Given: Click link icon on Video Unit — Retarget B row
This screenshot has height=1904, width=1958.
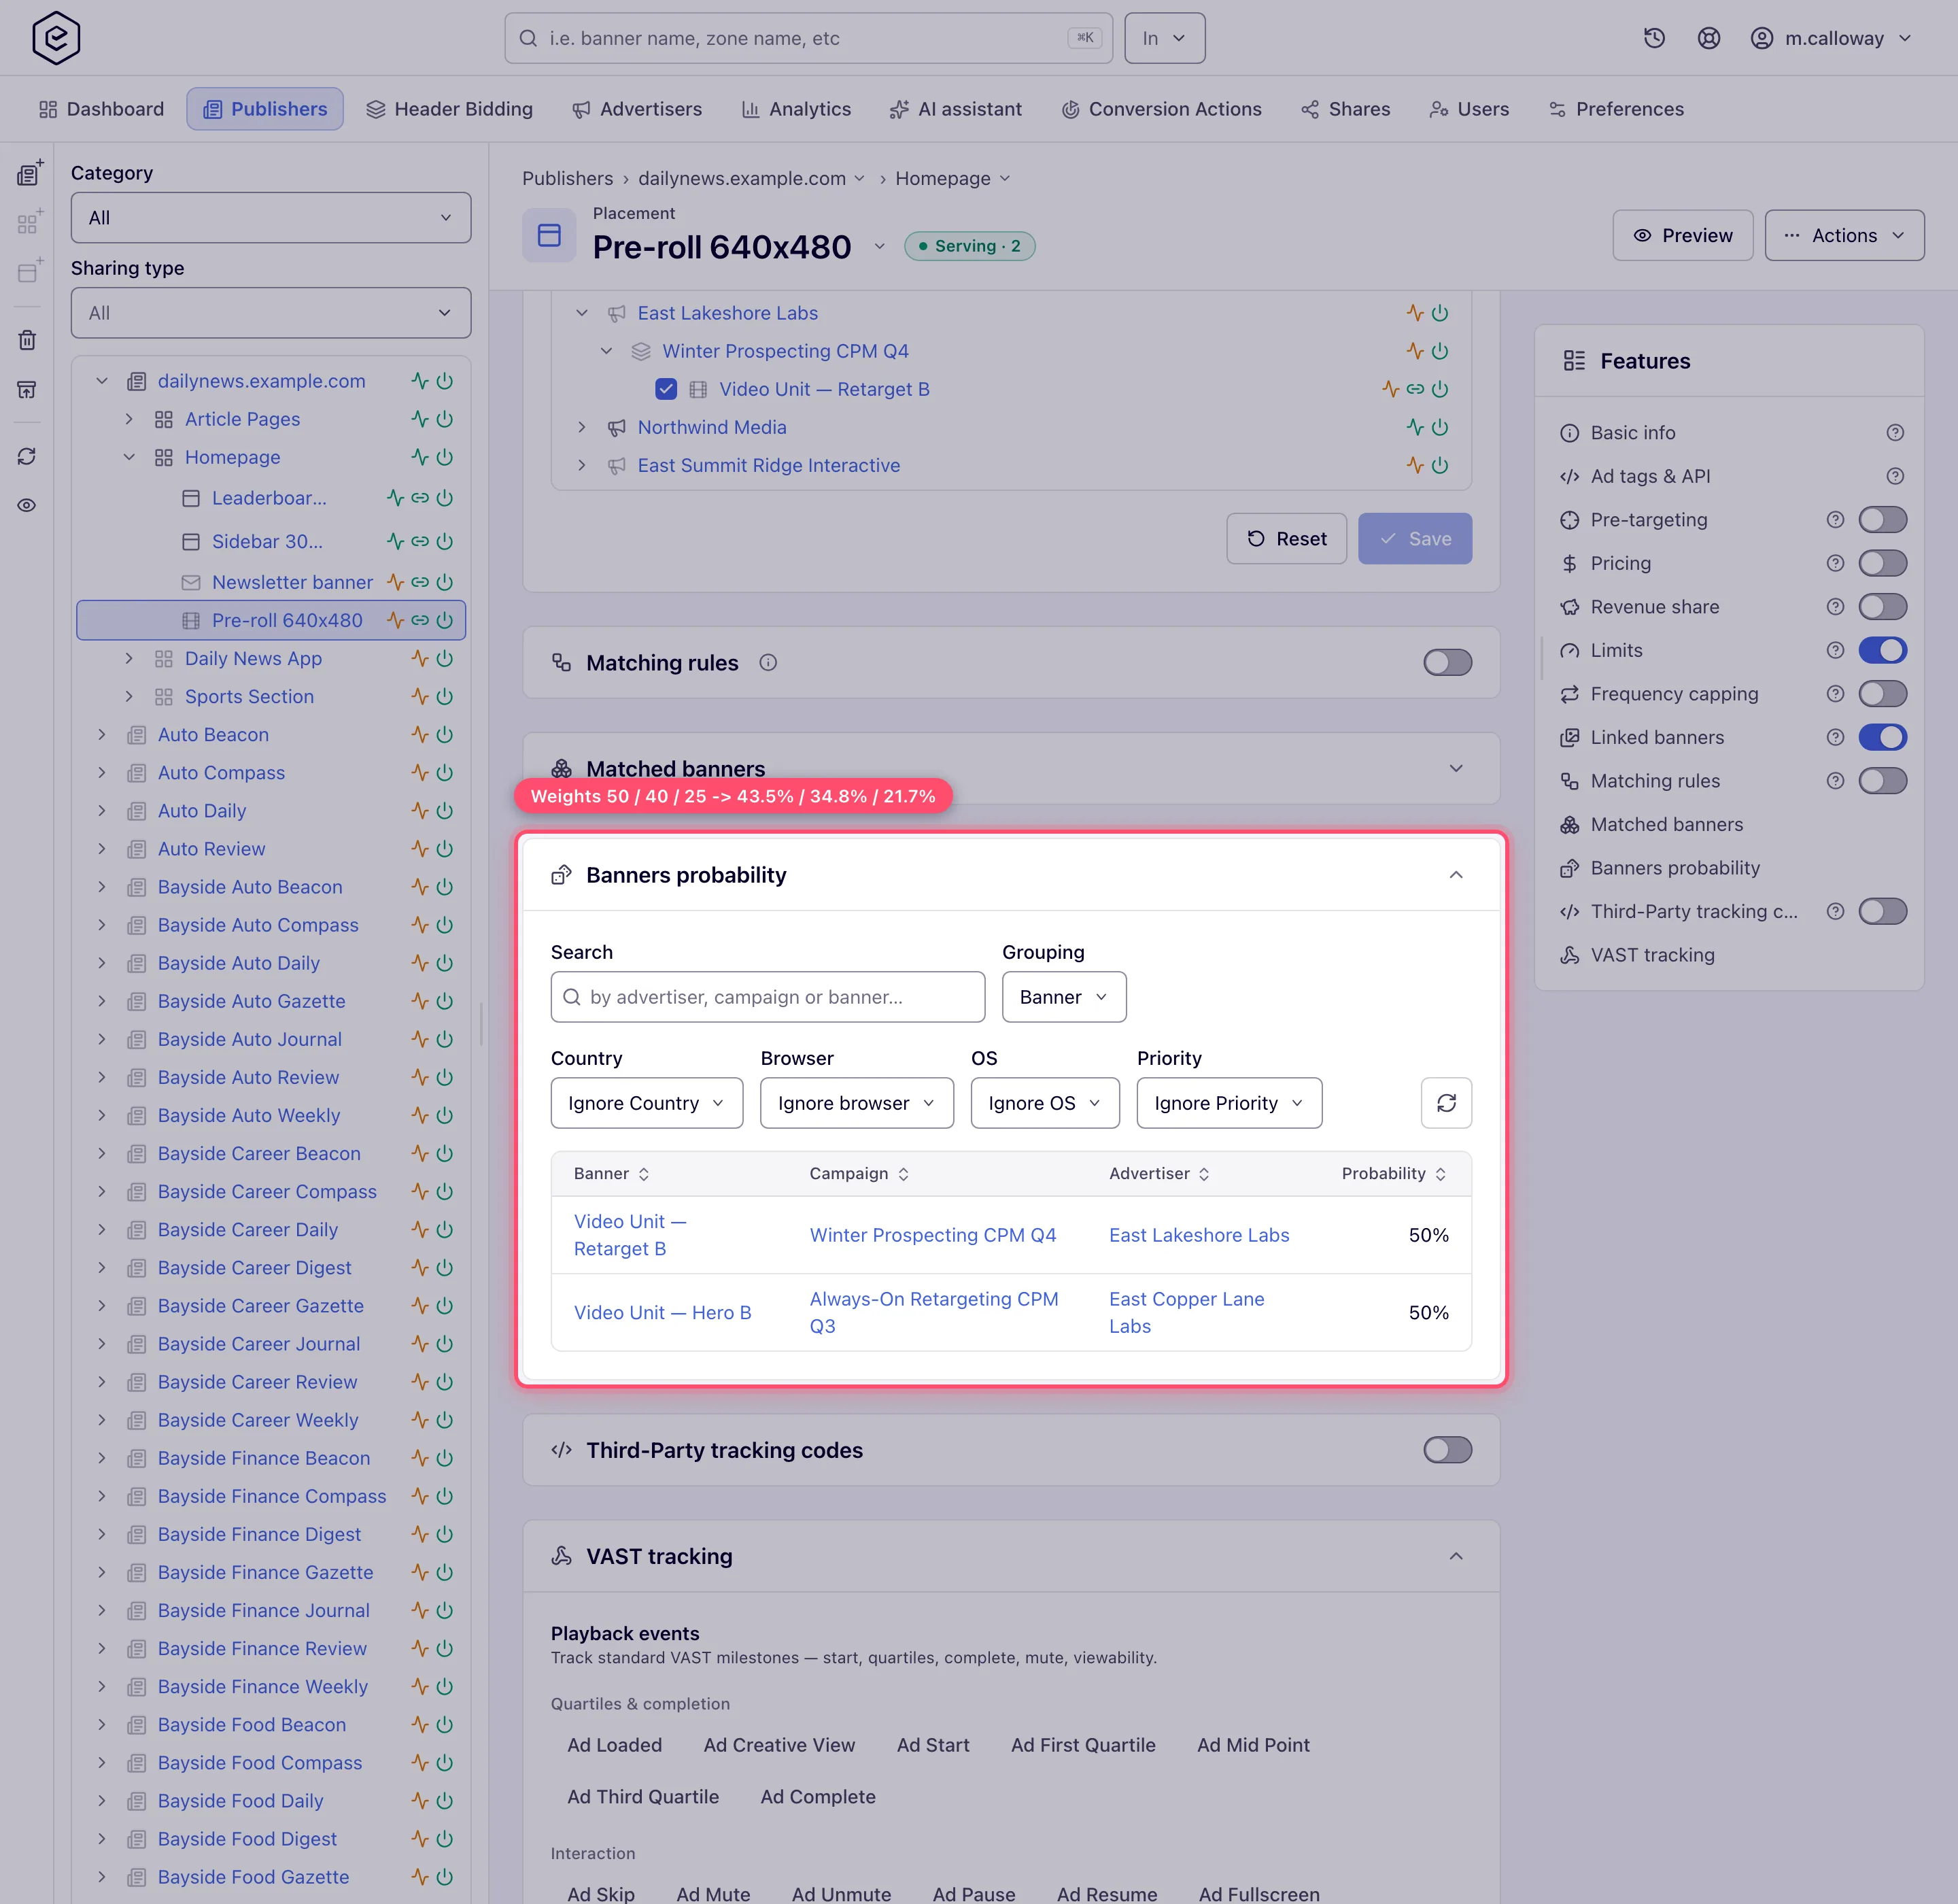Looking at the screenshot, I should click(1415, 389).
